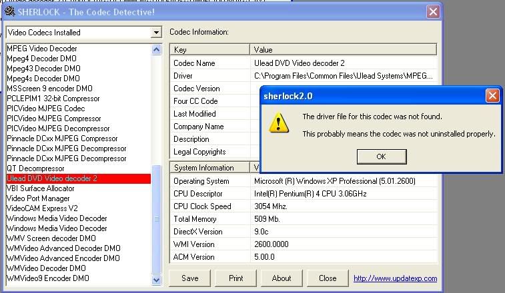This screenshot has width=505, height=293.
Task: Select MSScreen 9 encoder DMO
Action: [x=49, y=89]
